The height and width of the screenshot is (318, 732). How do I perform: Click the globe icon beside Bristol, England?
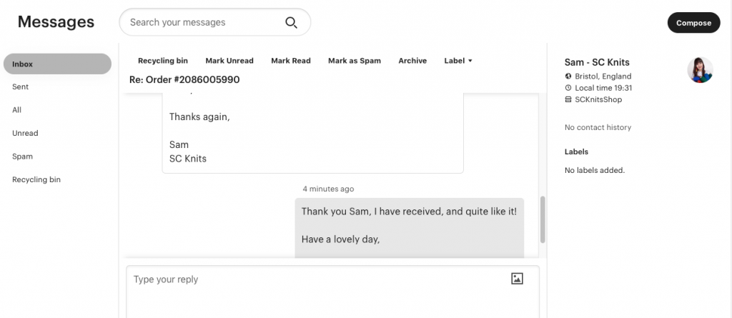pos(568,76)
